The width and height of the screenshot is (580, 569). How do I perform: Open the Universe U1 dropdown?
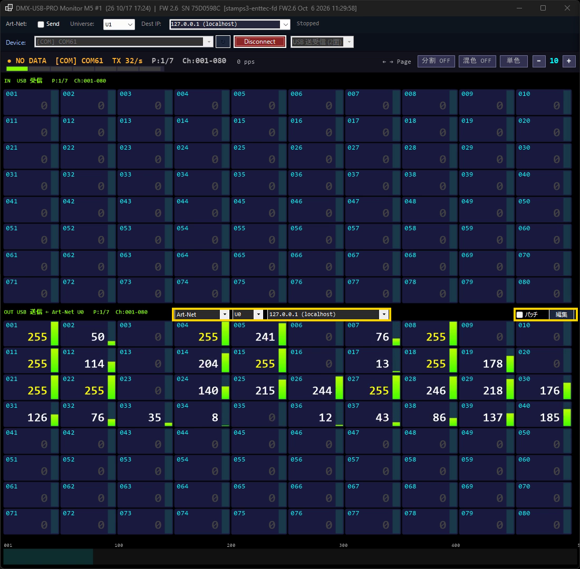coord(119,24)
